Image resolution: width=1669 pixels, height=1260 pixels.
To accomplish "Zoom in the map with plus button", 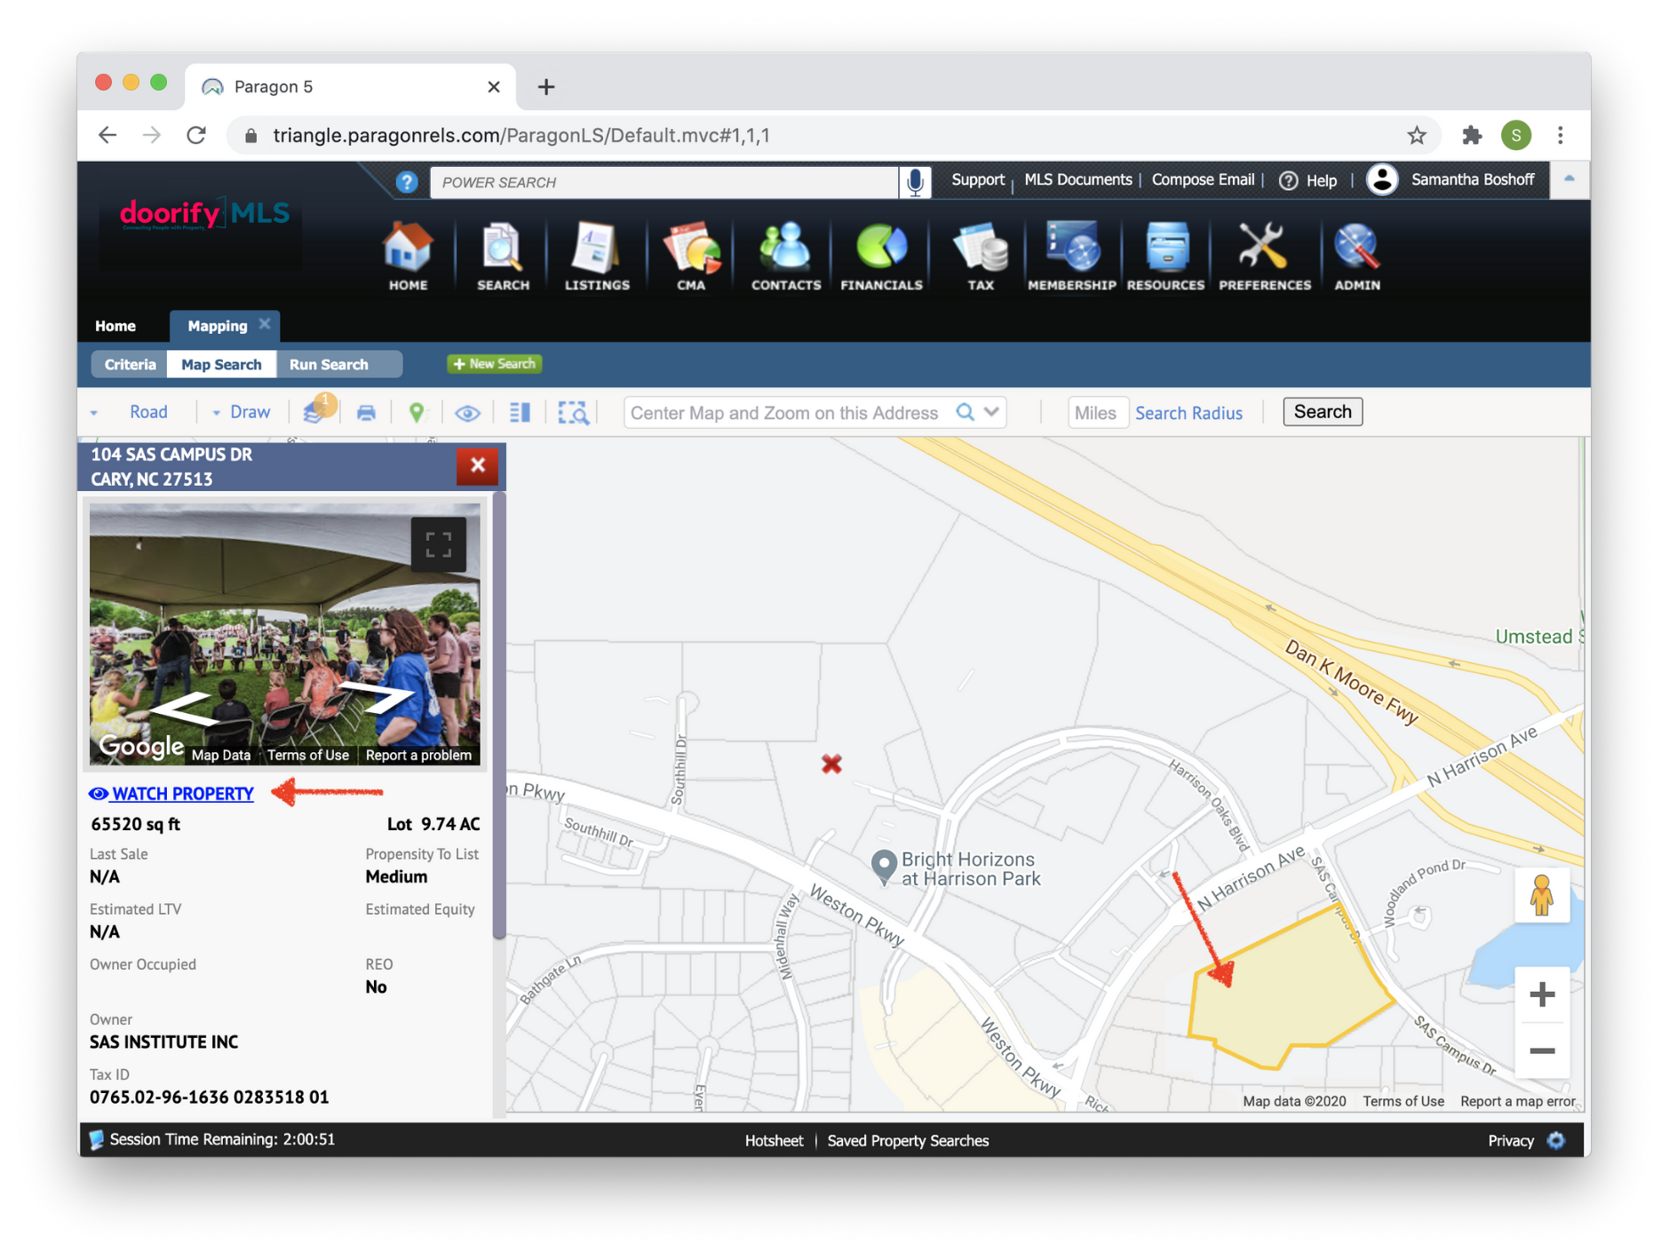I will point(1542,994).
